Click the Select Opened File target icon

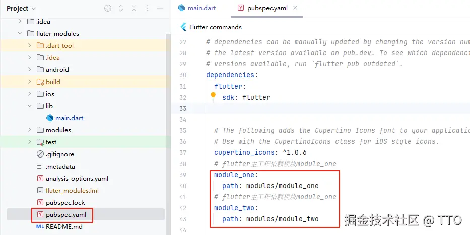pyautogui.click(x=108, y=9)
